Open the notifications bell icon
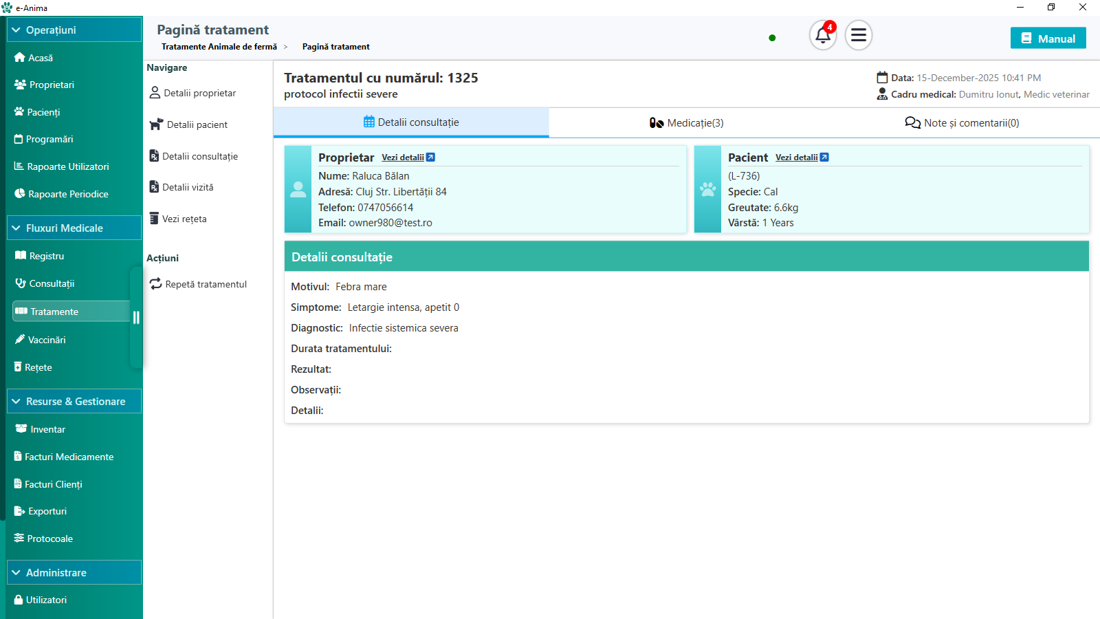 tap(822, 36)
